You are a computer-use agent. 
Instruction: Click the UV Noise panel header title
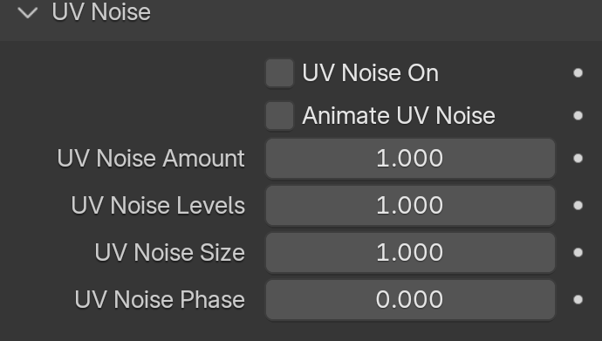pos(101,12)
